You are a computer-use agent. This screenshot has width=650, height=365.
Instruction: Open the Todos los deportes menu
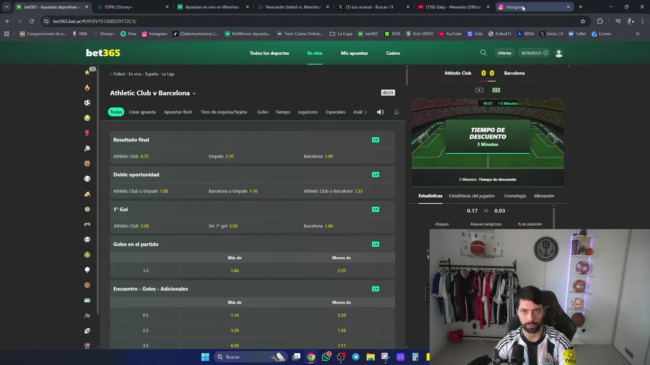click(269, 53)
